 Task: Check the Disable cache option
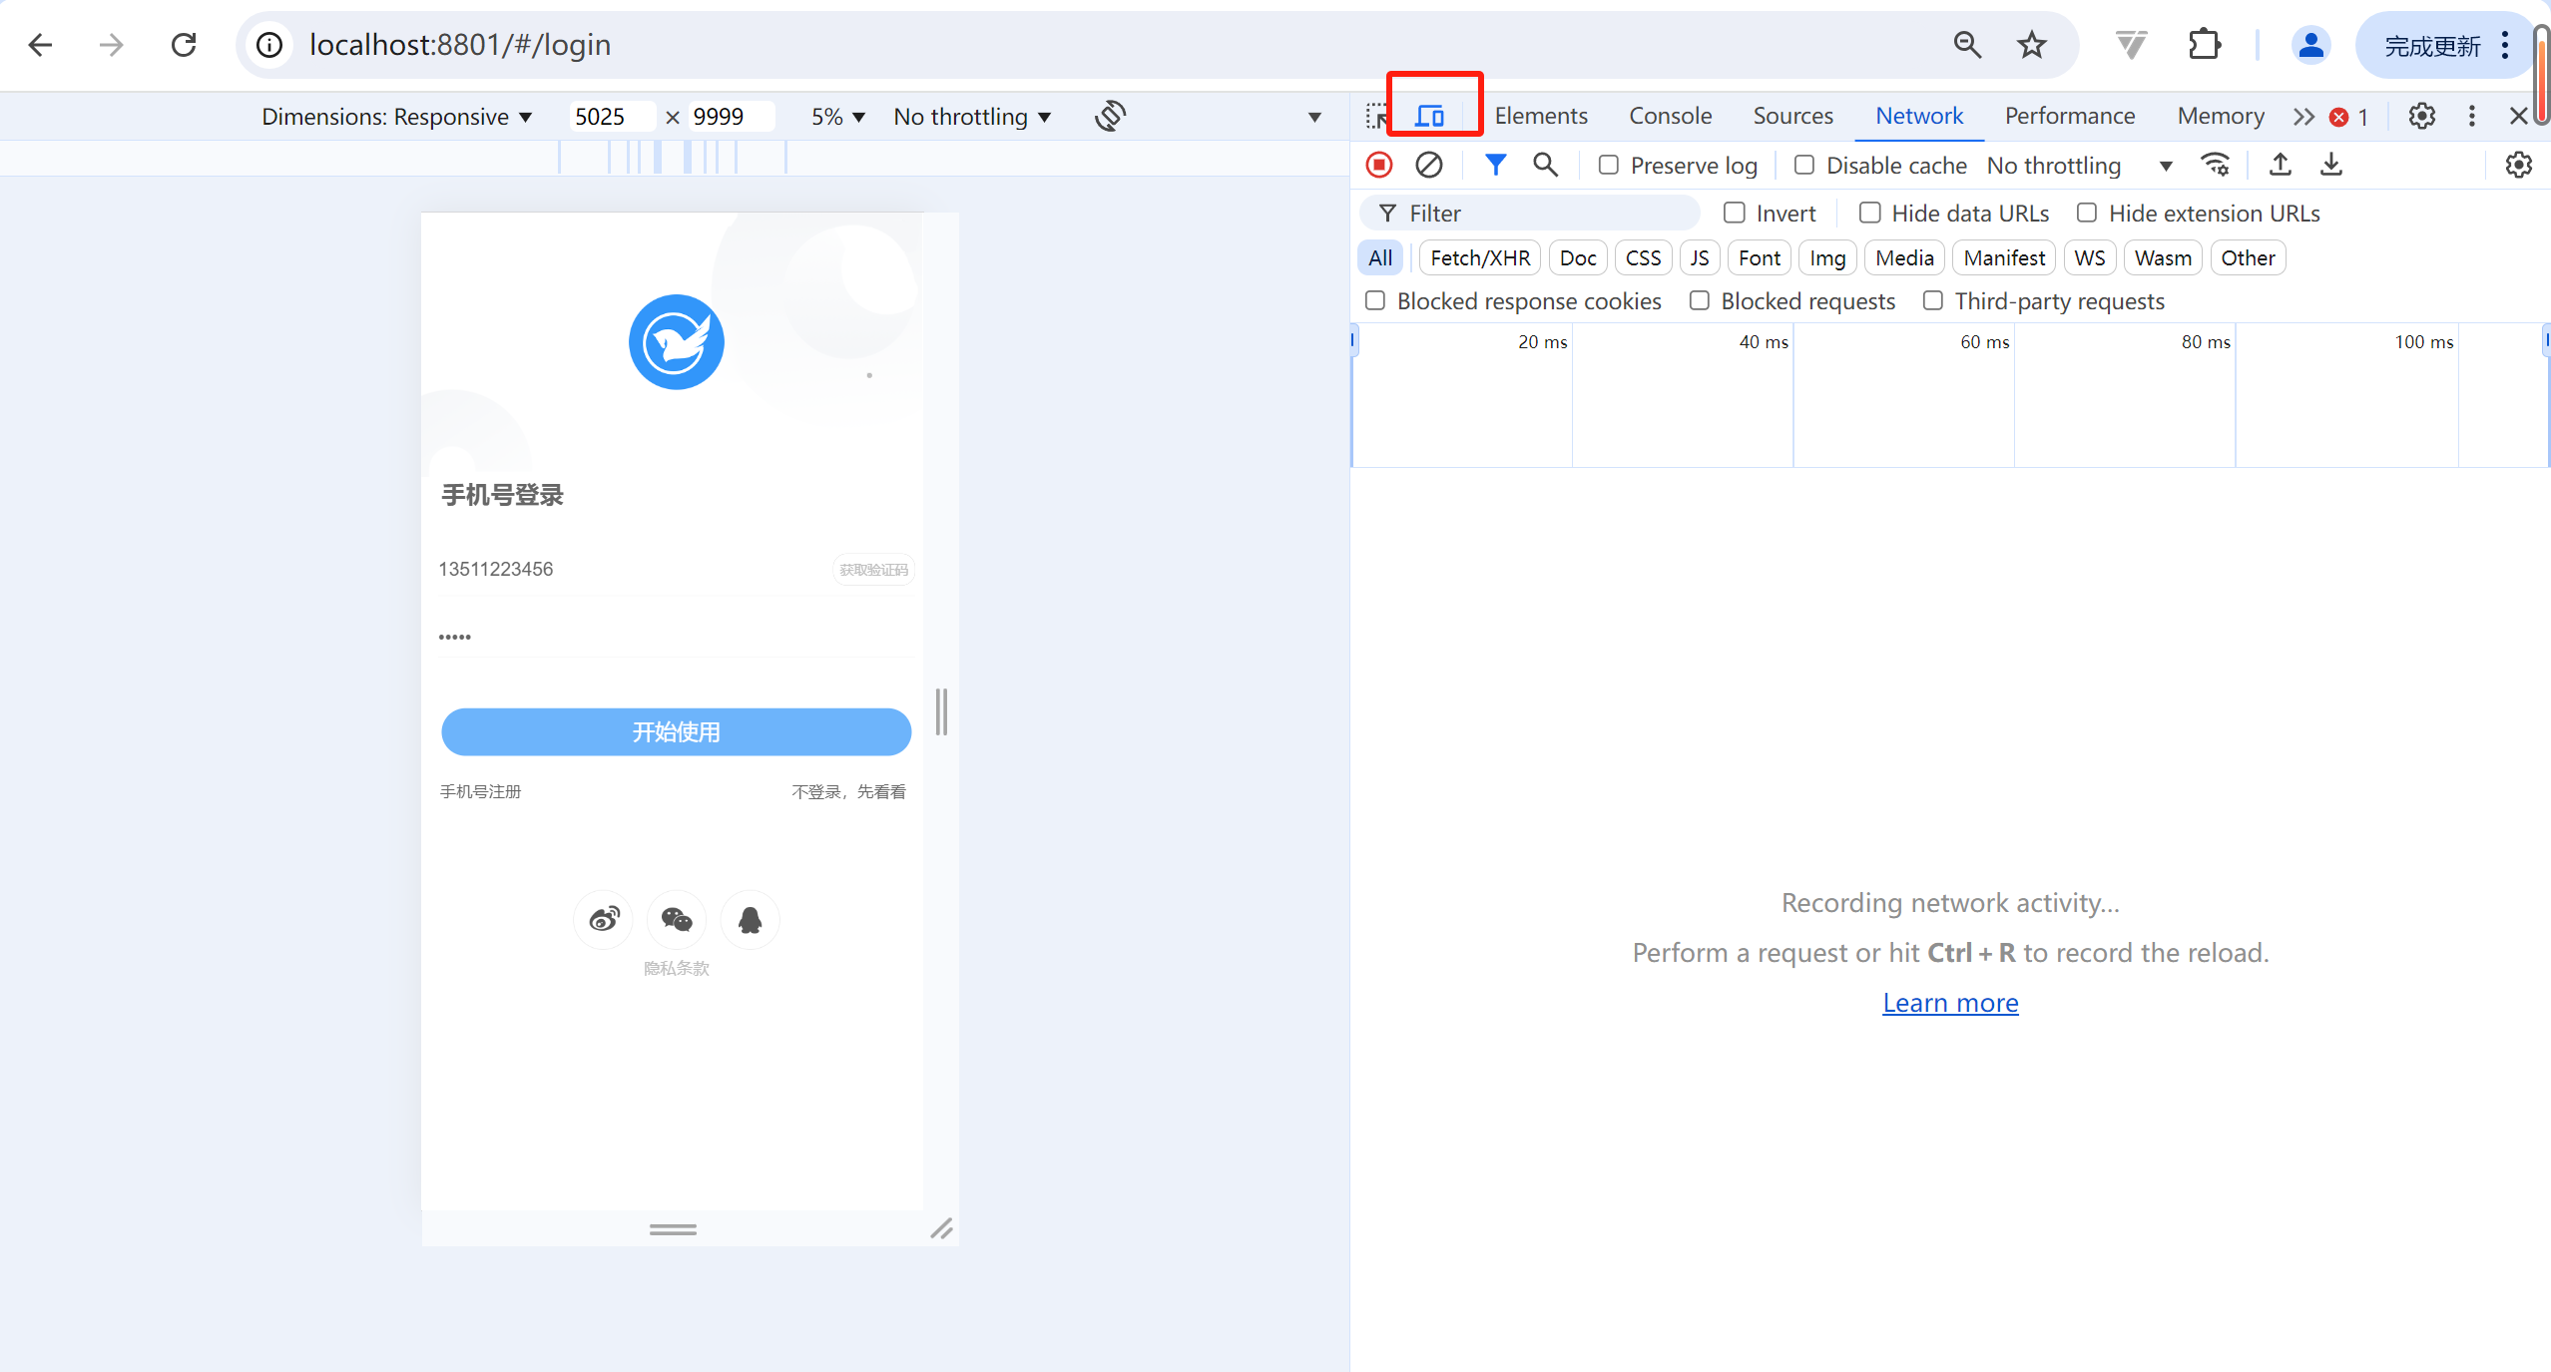click(1803, 165)
